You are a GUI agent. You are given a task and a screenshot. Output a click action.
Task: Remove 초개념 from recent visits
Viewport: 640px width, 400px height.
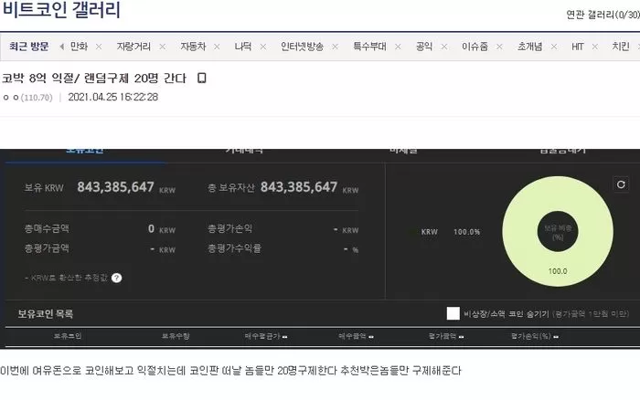554,47
